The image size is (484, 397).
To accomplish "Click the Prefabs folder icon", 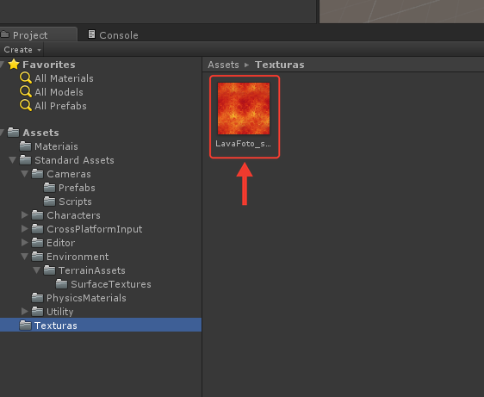I will [49, 188].
